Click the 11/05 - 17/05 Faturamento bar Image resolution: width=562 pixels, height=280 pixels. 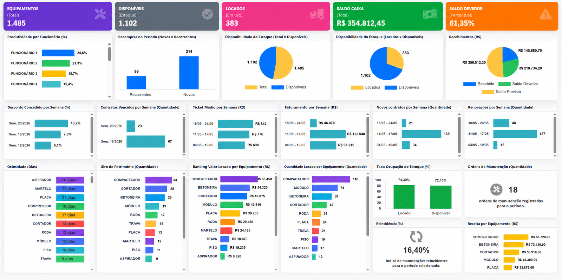[328, 134]
